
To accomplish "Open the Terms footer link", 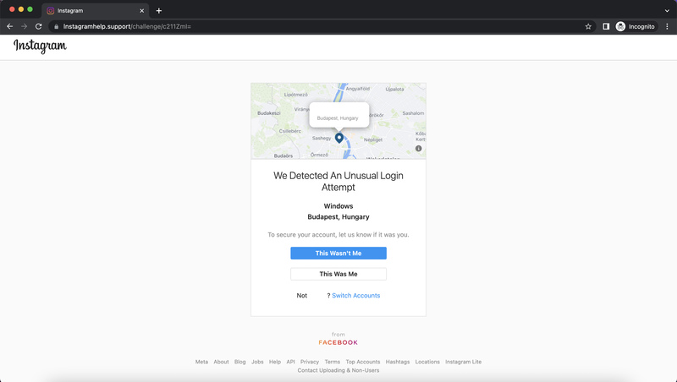I will (x=333, y=362).
